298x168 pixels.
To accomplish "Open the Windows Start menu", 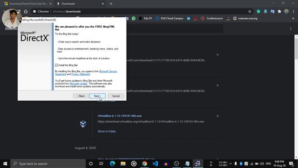I will click(5, 164).
